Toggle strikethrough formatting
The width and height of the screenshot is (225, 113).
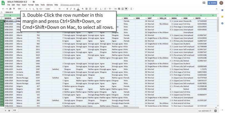74,9
